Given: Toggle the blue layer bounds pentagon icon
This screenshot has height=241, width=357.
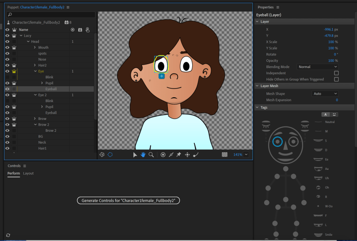Looking at the screenshot, I should point(110,155).
